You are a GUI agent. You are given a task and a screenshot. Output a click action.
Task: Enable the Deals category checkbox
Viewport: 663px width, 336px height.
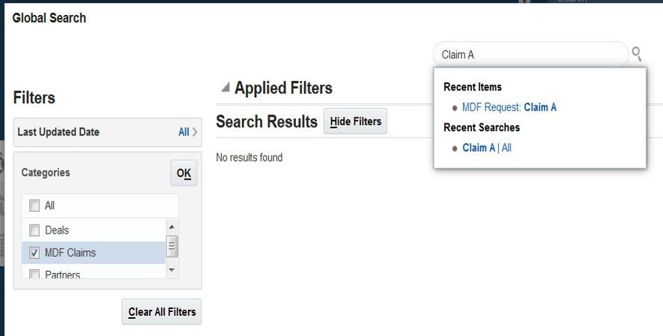(34, 230)
